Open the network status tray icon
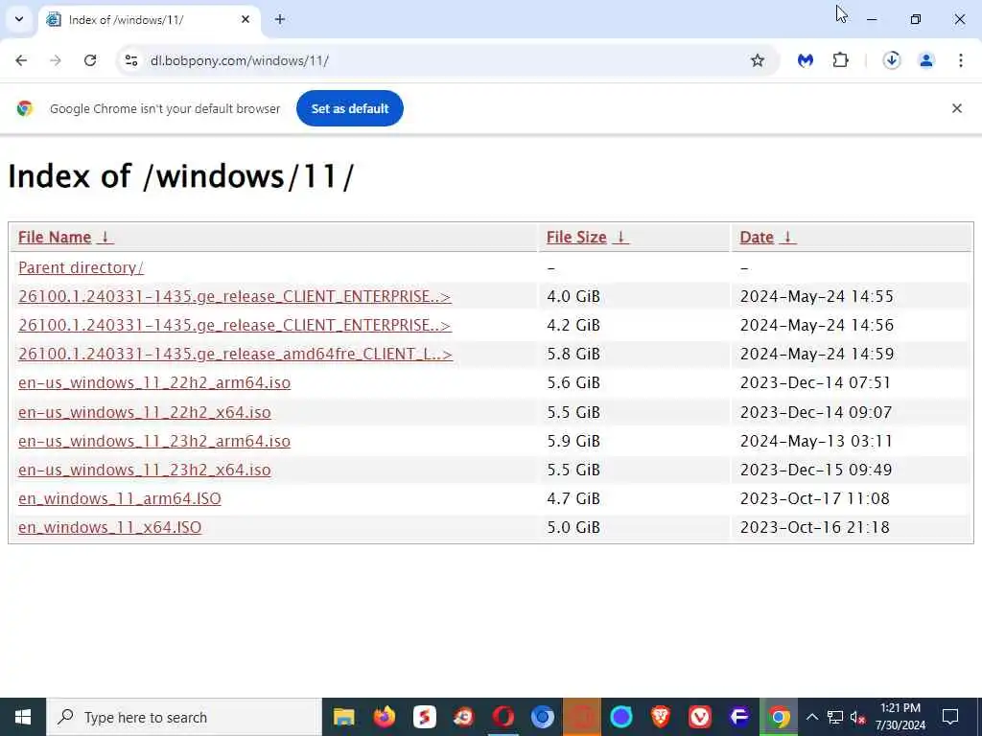The height and width of the screenshot is (736, 982). (x=835, y=717)
